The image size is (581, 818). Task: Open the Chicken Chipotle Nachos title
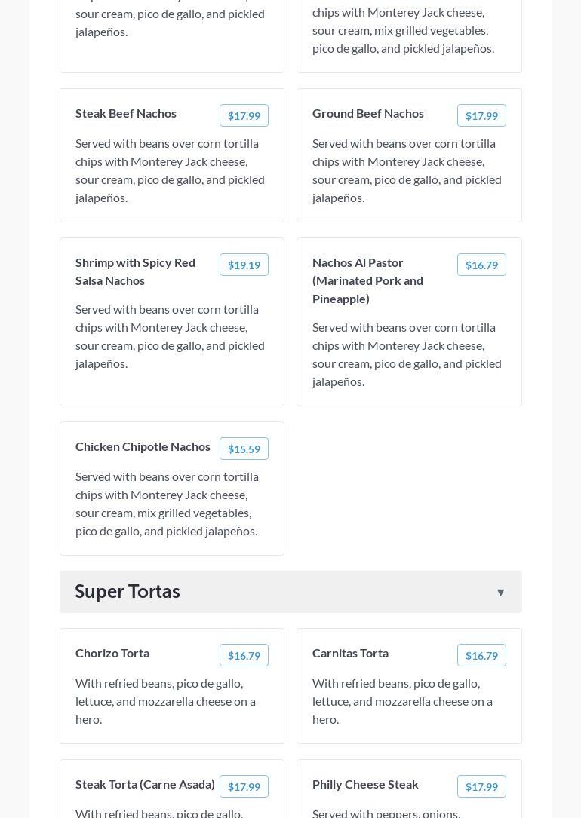pyautogui.click(x=143, y=446)
